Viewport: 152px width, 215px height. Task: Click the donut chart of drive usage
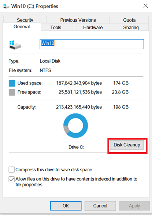[x=75, y=125]
